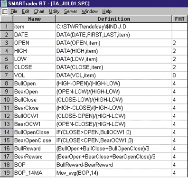188x178 pixels.
Task: Open the File menu
Action: [x=14, y=11]
